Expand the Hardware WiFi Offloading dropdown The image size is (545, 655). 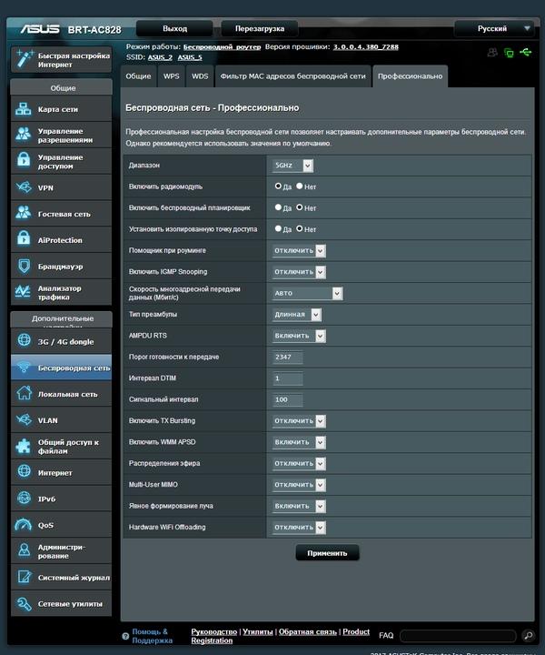(299, 528)
